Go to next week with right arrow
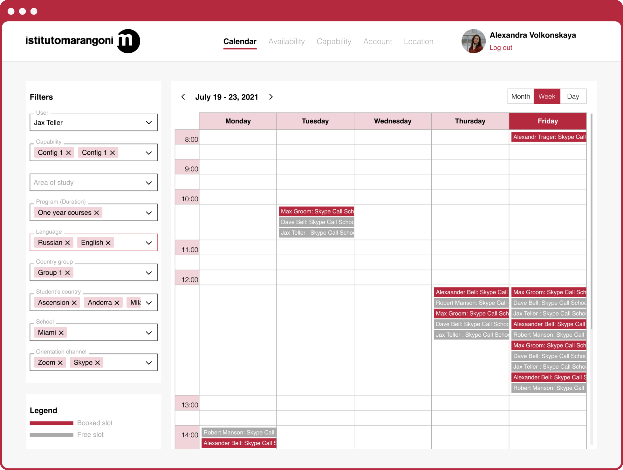Image resolution: width=623 pixels, height=470 pixels. coord(271,97)
